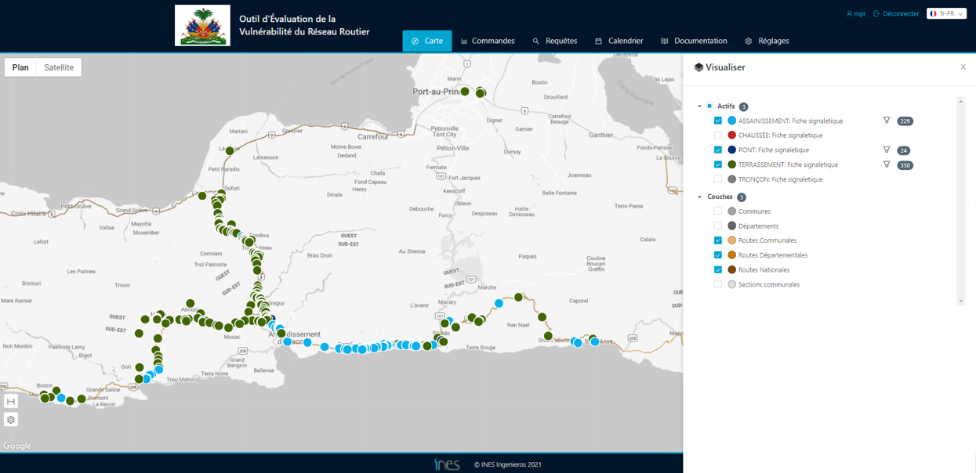Close the Visualiser panel
976x473 pixels.
point(963,67)
